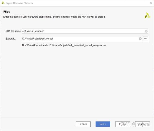Click the Vivado icon in the title bar
154x131 pixels.
pos(3,3)
